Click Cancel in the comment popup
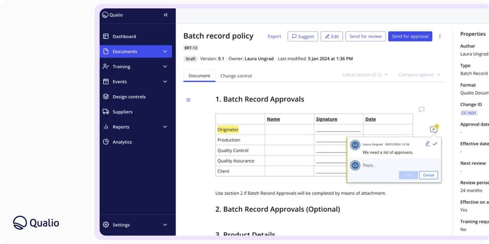Image resolution: width=489 pixels, height=244 pixels. pos(428,175)
